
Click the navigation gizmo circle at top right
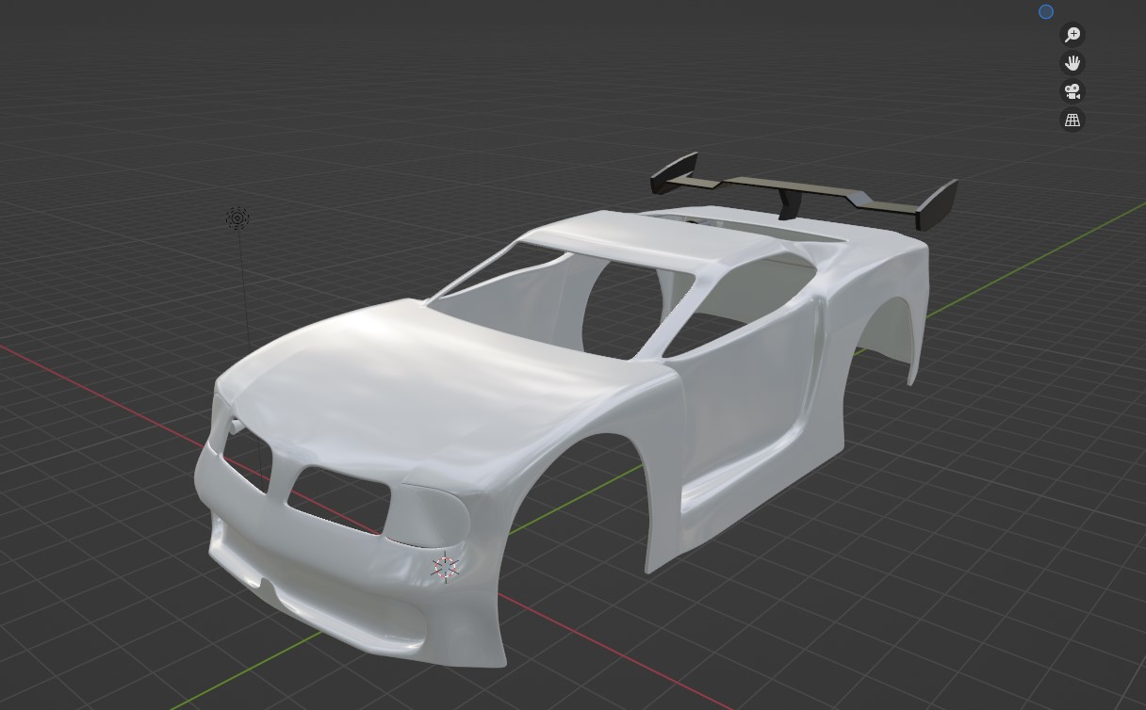(1046, 11)
